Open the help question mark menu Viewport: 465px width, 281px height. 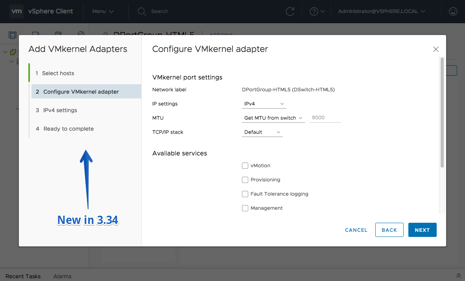pyautogui.click(x=317, y=11)
